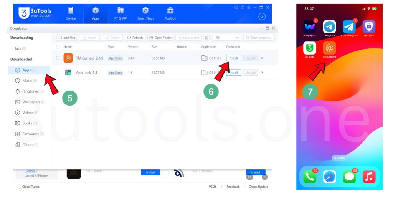Viewport: 393px width, 197px height.
Task: Open X for Telegram app on iPhone
Action: coord(349,27)
